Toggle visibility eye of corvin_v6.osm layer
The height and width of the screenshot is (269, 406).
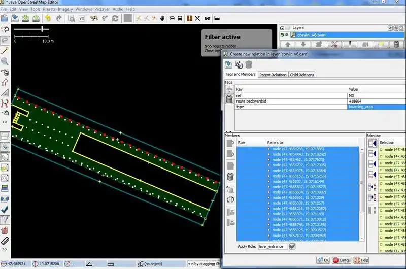click(x=287, y=35)
